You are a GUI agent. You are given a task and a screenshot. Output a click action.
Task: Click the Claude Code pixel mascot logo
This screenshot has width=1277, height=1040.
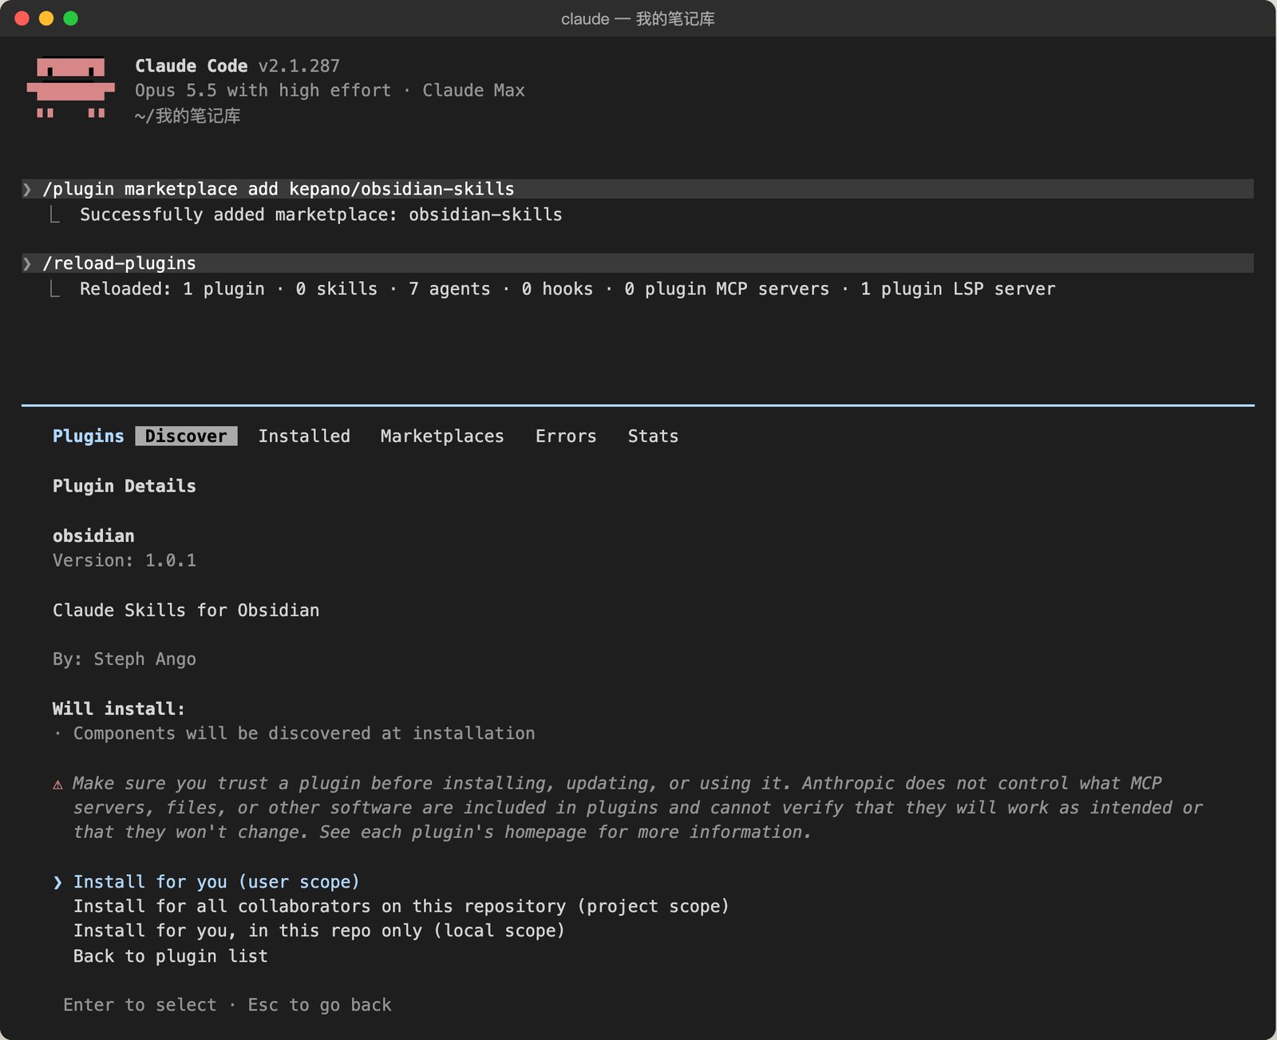pyautogui.click(x=70, y=89)
